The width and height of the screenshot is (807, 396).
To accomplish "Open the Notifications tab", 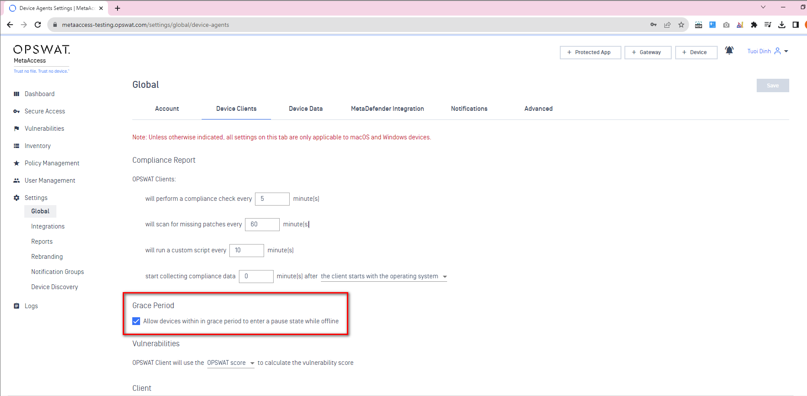I will coord(469,109).
